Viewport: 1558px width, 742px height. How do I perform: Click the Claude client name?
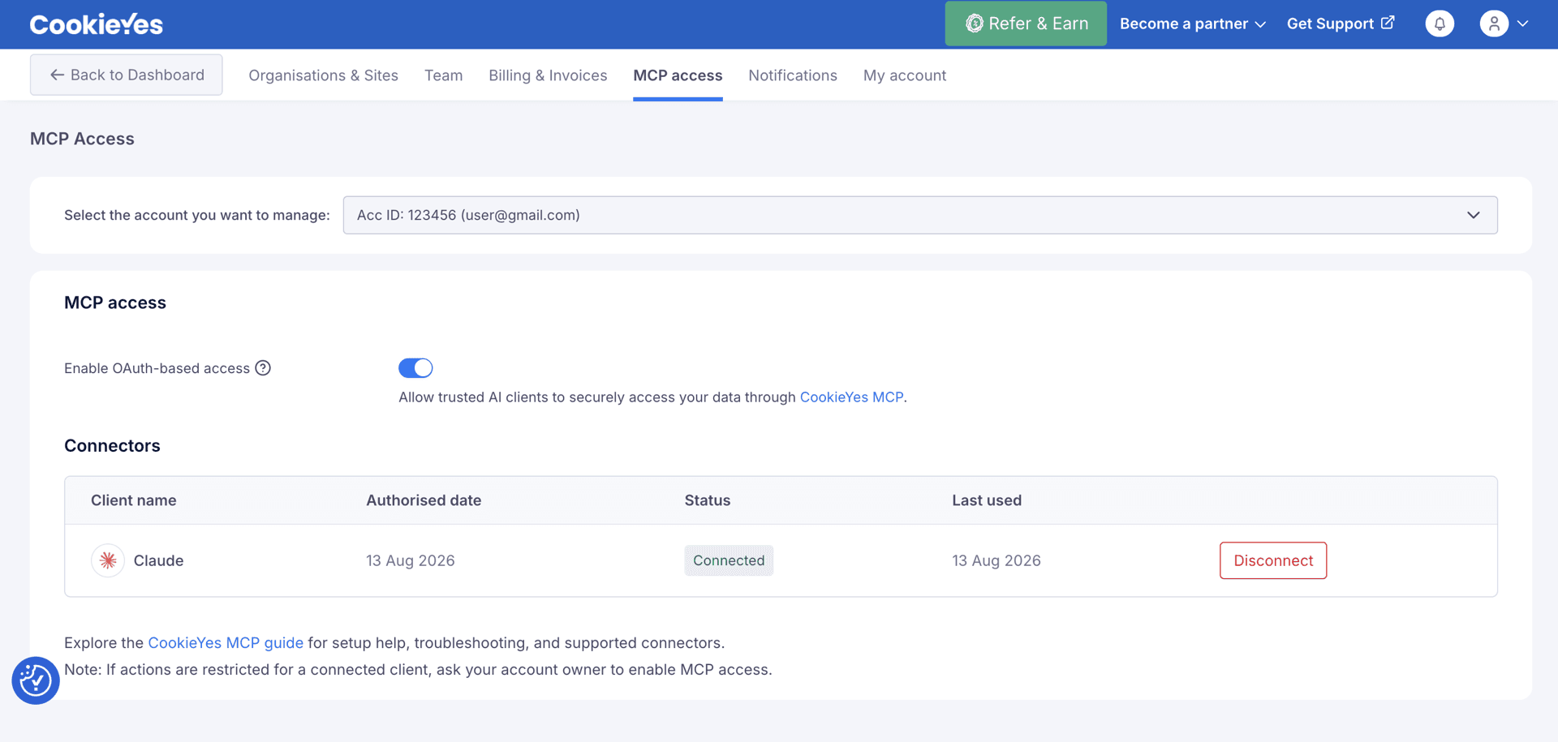(158, 560)
